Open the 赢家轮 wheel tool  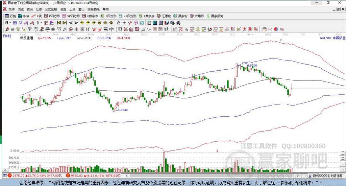coord(180,16)
